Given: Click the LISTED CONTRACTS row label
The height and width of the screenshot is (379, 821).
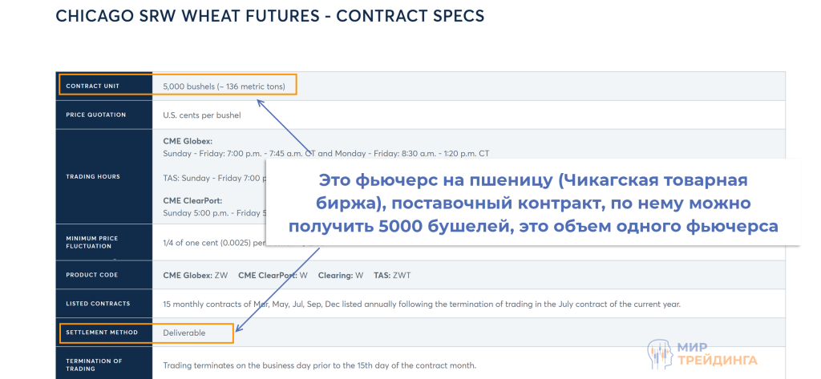Looking at the screenshot, I should pyautogui.click(x=97, y=304).
